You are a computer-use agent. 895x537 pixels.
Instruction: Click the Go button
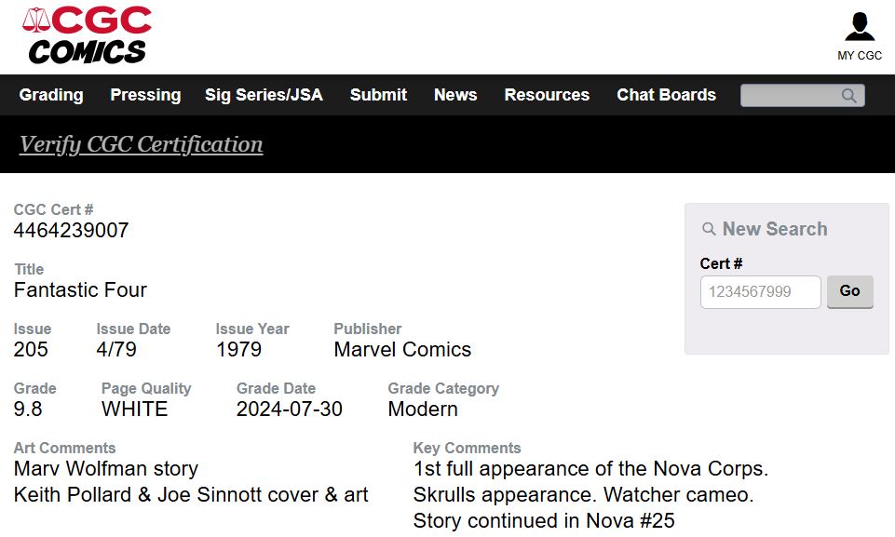click(x=850, y=291)
